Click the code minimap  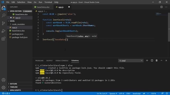click(161, 14)
